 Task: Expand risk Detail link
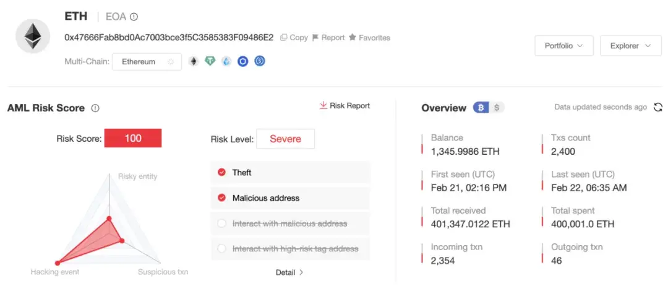click(289, 272)
